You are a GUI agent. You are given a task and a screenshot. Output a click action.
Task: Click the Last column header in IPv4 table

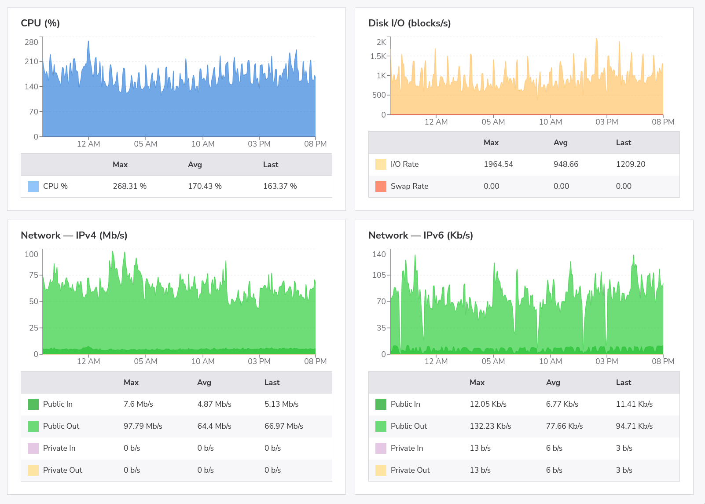[x=272, y=383]
